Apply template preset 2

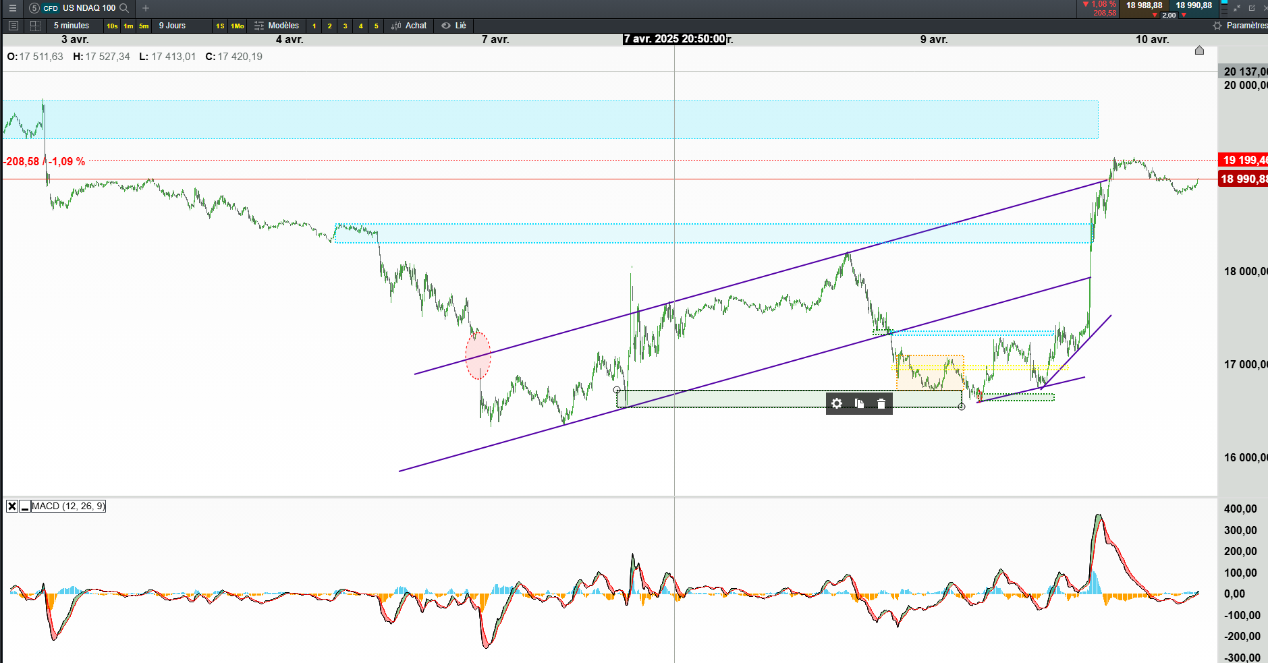329,26
